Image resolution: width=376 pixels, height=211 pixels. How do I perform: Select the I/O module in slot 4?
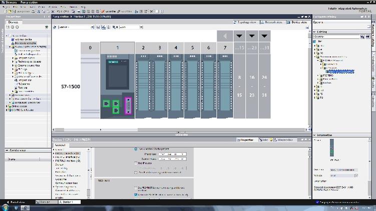point(176,86)
